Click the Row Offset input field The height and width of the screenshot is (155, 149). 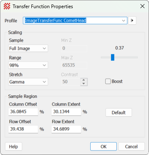click(23, 129)
